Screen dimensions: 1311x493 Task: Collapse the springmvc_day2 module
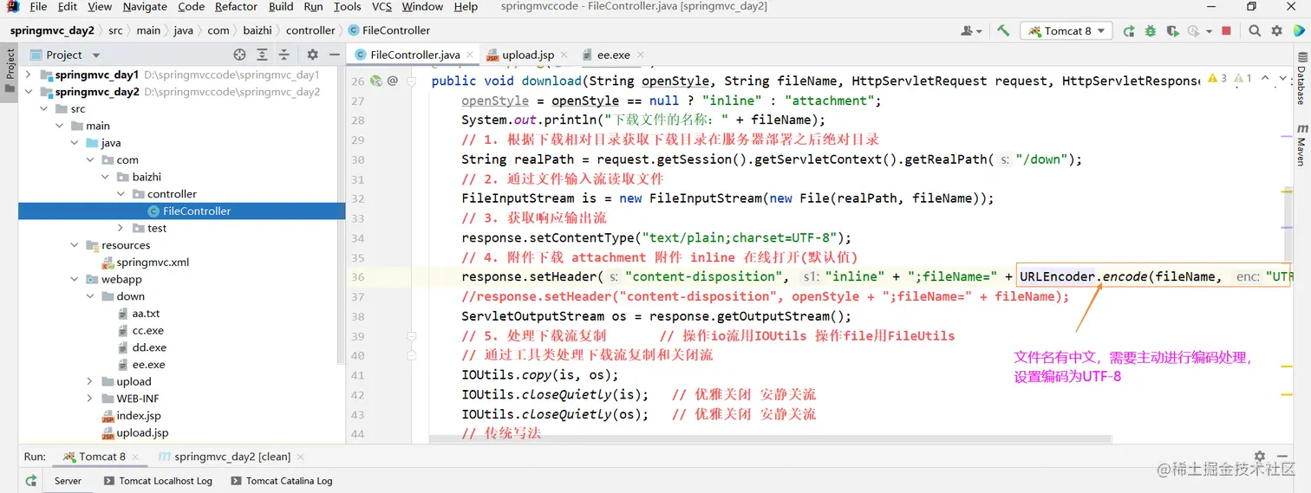pyautogui.click(x=29, y=92)
